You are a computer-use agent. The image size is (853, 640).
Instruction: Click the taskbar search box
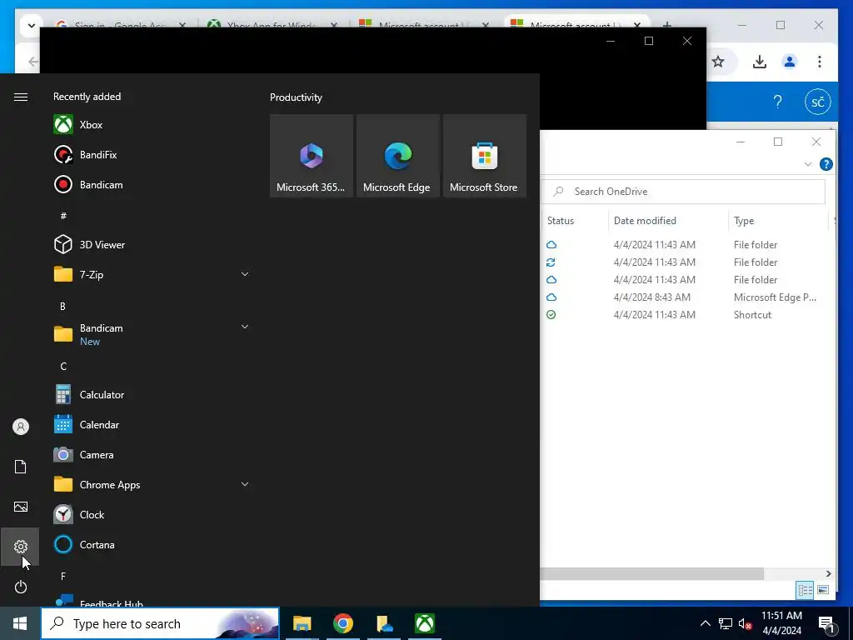click(160, 623)
